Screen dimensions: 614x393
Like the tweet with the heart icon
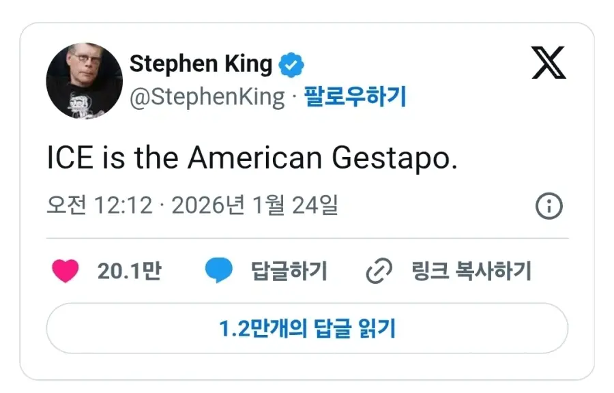click(65, 272)
